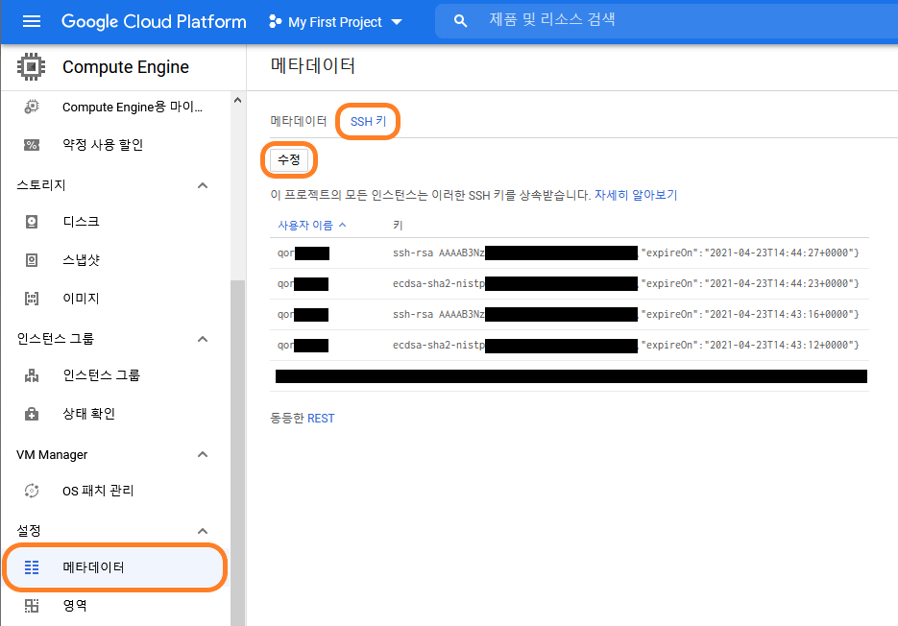Screen dimensions: 898x626
Task: Focus the 제품 및 리소스 검색 search field
Action: pos(665,20)
